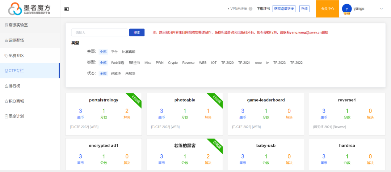
Task: Expand the user account dropdown arrow
Action: [381, 9]
